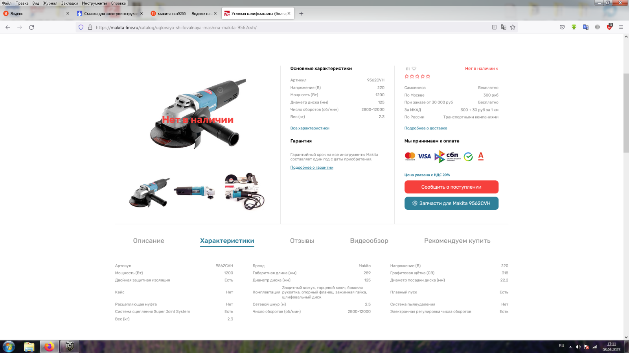Open File Explorer from the taskbar
The width and height of the screenshot is (629, 353).
point(29,347)
